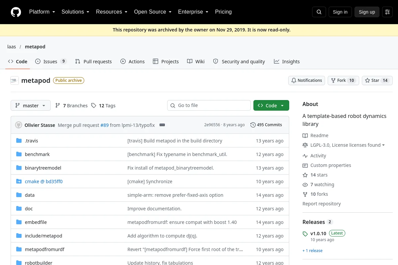398x265 pixels.
Task: Click Olivier Stasse's avatar icon
Action: tap(19, 125)
